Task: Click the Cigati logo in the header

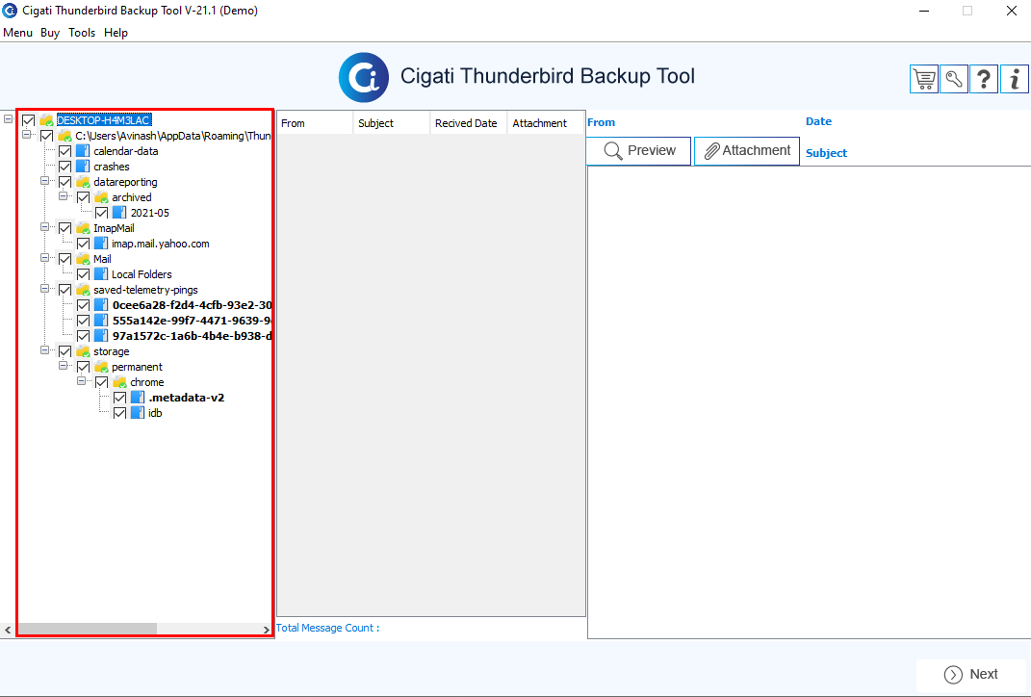Action: coord(364,78)
